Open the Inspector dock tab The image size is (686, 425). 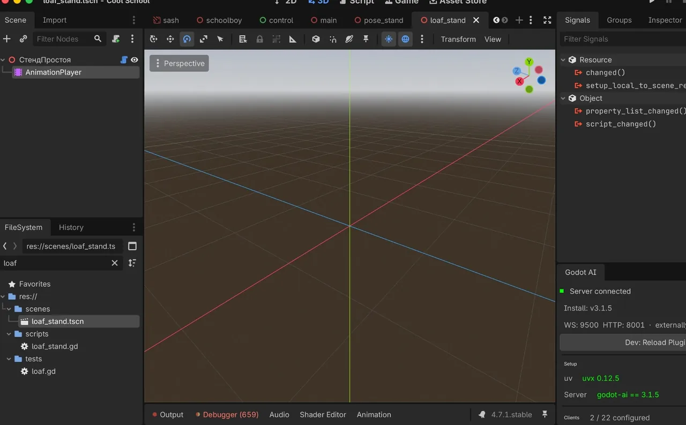click(665, 20)
